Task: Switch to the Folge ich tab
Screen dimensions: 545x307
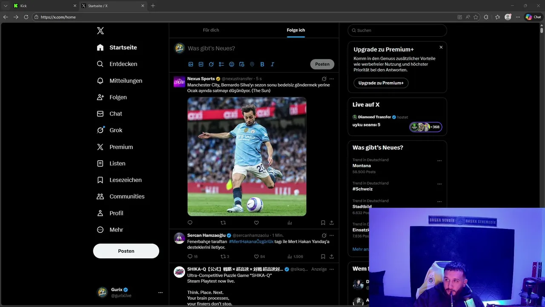Action: pyautogui.click(x=295, y=30)
